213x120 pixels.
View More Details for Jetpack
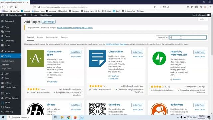point(200,57)
